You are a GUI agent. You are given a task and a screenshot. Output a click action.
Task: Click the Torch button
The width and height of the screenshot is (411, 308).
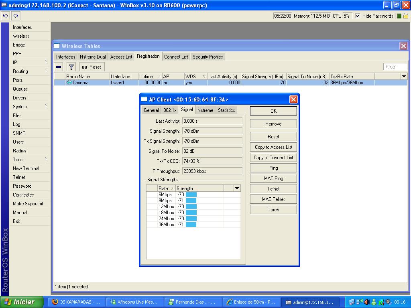tap(273, 210)
